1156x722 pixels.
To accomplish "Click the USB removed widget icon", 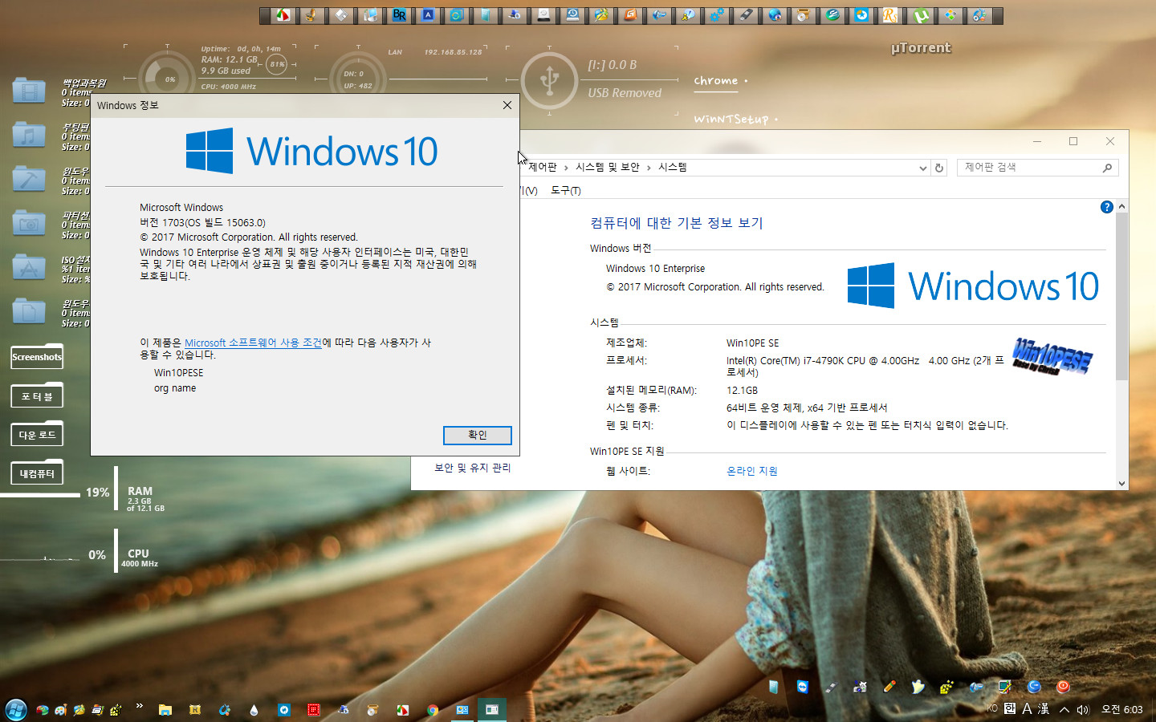I will [x=549, y=80].
